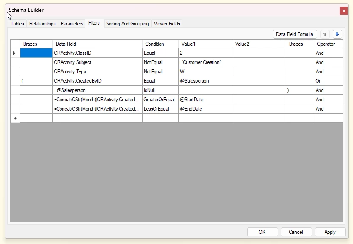353x244 pixels.
Task: Click the Apply button
Action: (330, 232)
